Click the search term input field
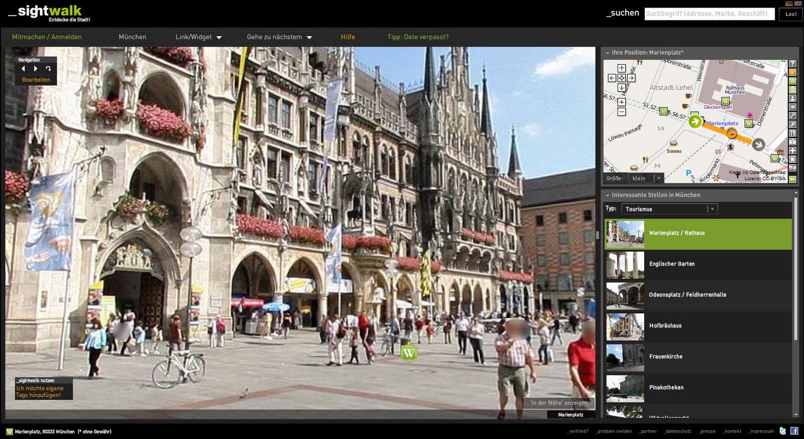Viewport: 804px width, 439px height. click(710, 14)
